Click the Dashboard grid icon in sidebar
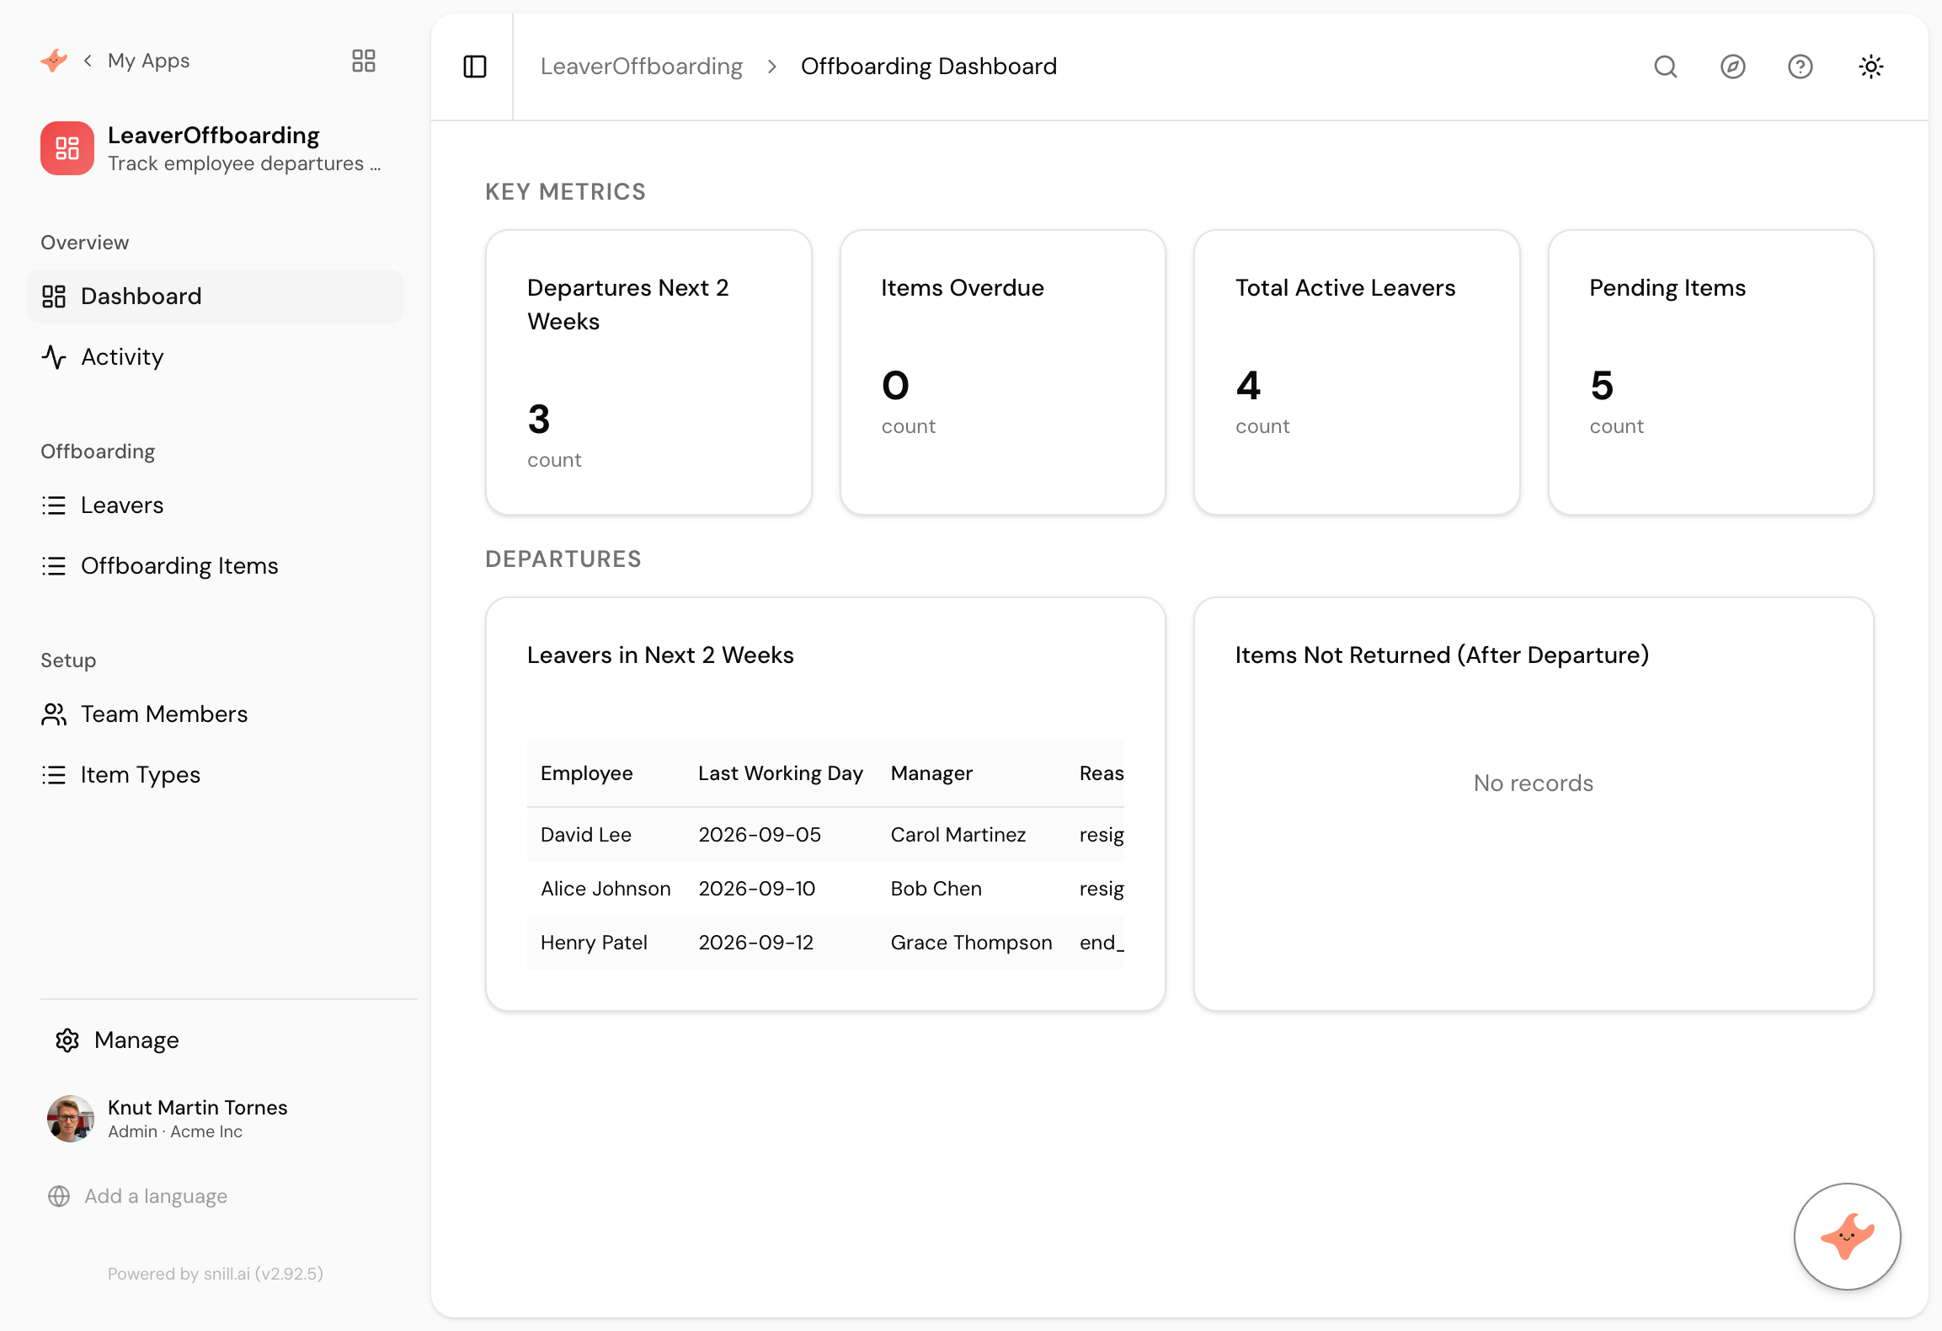This screenshot has width=1942, height=1331. point(54,297)
